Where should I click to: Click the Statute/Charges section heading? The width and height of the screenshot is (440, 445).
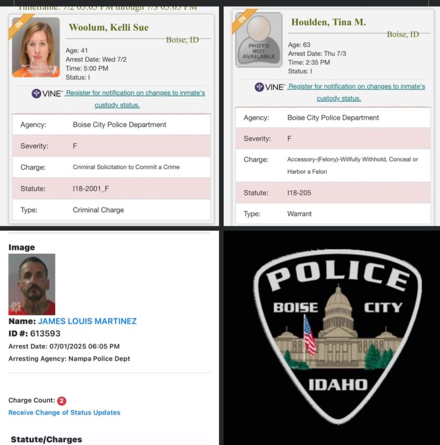(47, 439)
